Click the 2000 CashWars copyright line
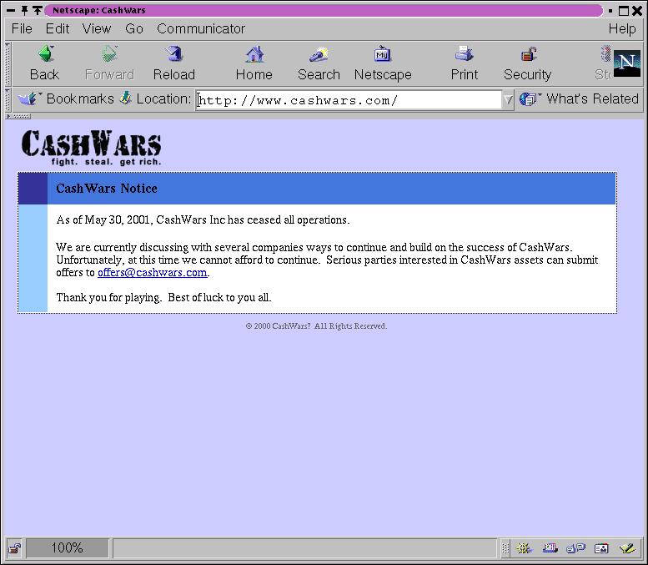 click(x=316, y=326)
